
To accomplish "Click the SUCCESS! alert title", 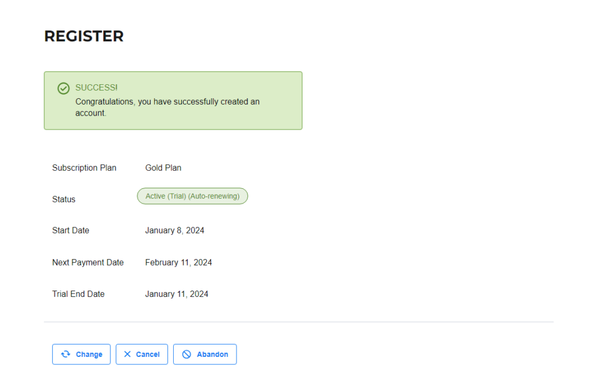I will (x=96, y=88).
